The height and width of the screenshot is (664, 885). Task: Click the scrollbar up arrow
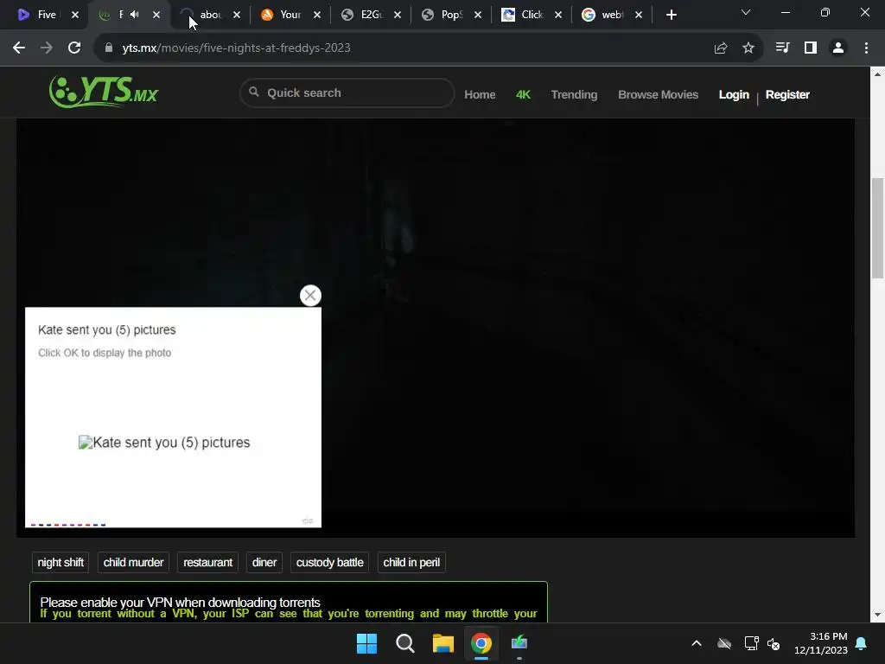(x=878, y=74)
